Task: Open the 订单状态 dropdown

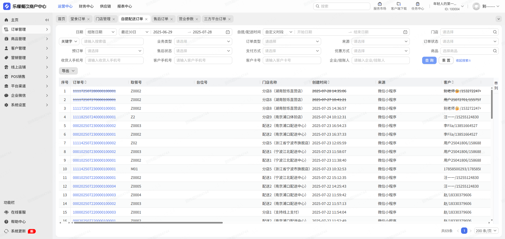Action: coord(469,41)
